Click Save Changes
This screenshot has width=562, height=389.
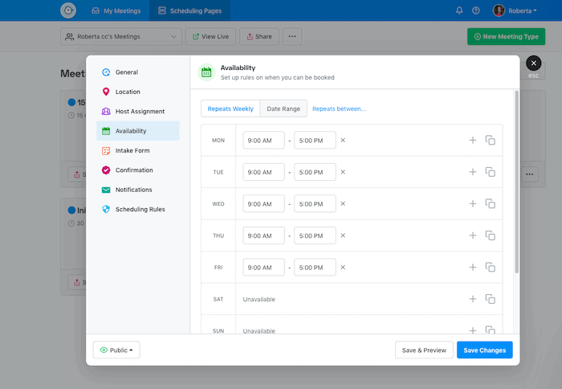[x=485, y=350]
